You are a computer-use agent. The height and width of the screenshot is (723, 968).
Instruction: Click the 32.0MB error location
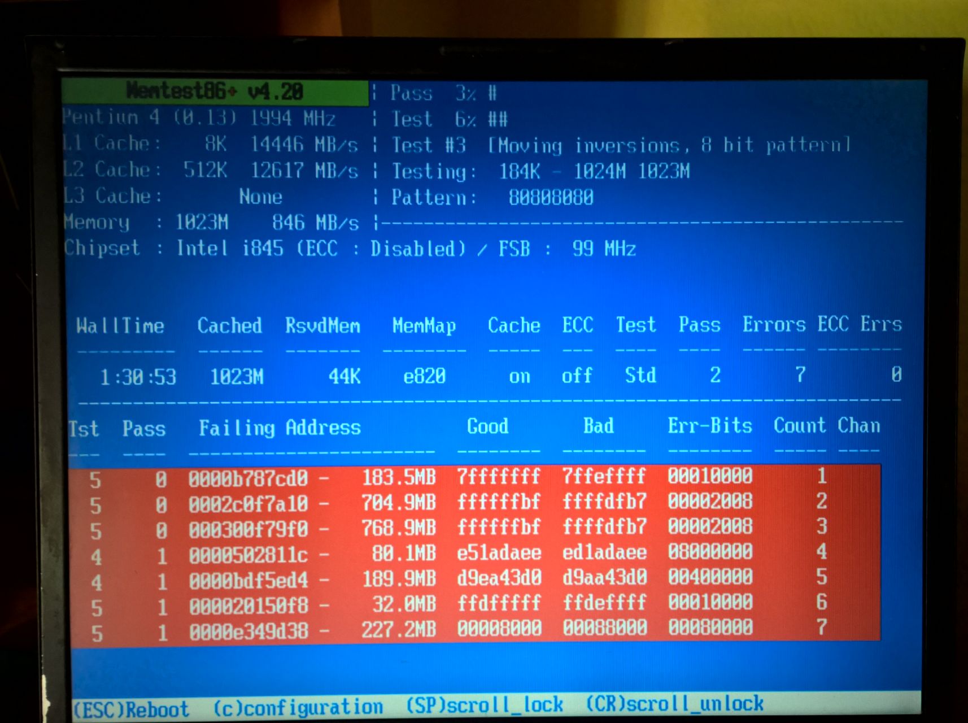pyautogui.click(x=404, y=604)
